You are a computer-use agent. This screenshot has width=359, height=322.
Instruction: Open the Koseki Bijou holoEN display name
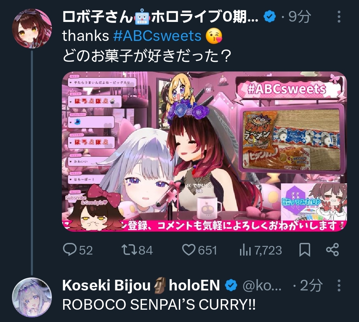pyautogui.click(x=141, y=285)
